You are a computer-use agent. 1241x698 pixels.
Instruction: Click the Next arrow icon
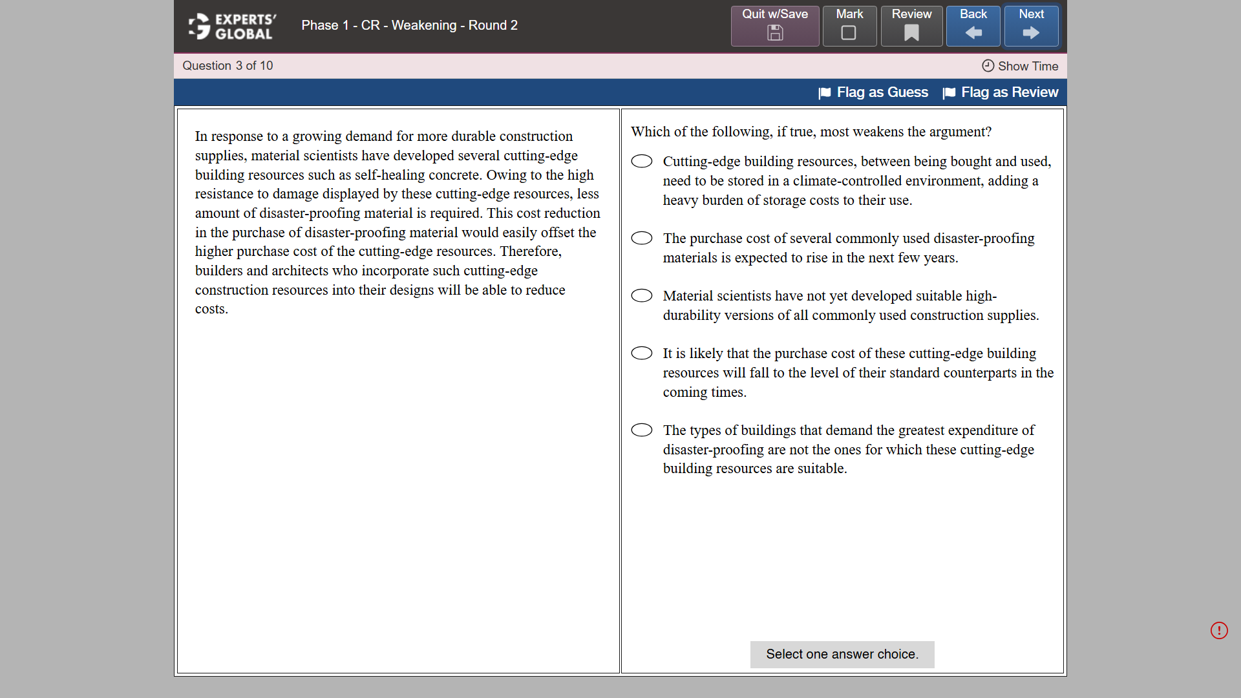pos(1030,34)
